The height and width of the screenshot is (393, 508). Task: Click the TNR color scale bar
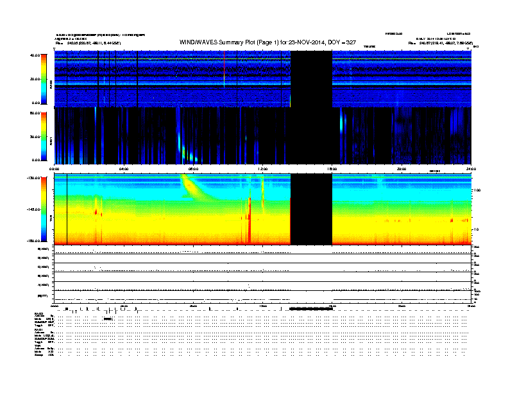44,209
